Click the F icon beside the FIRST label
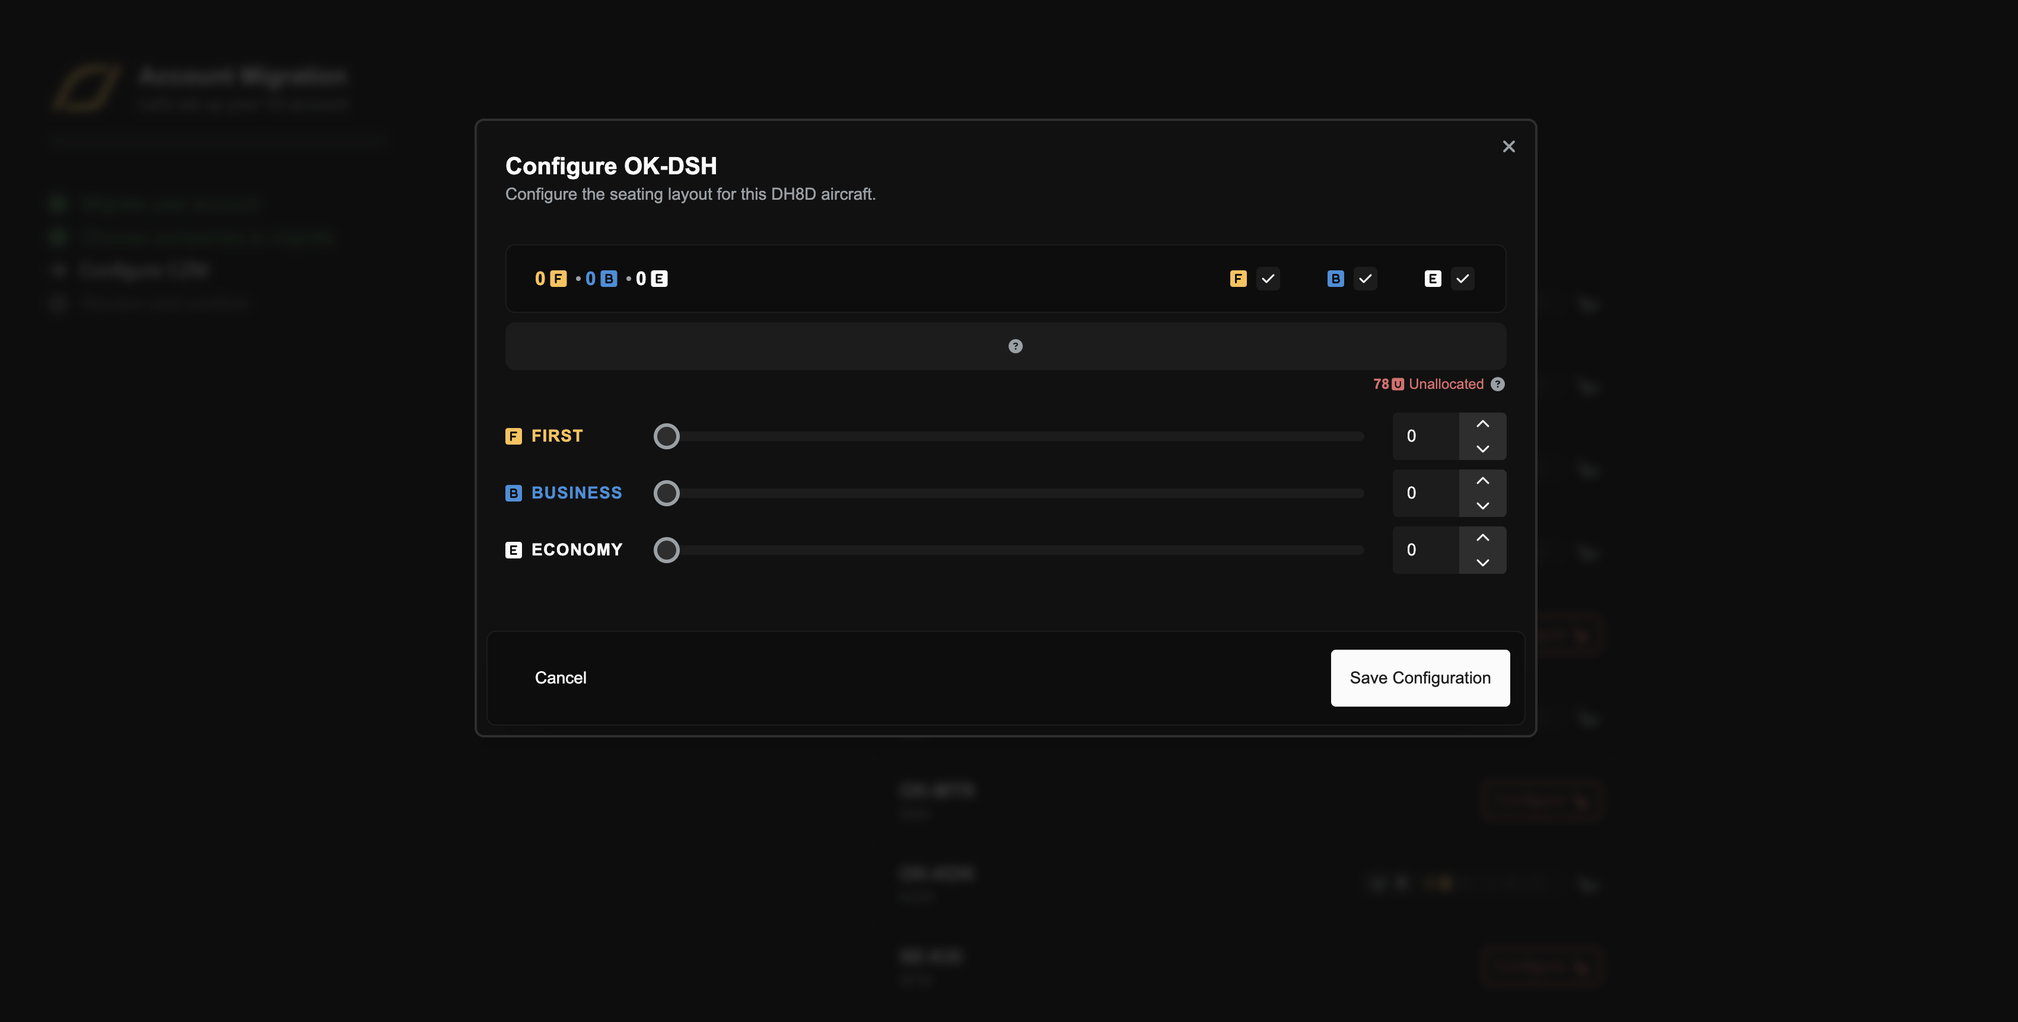 coord(513,436)
